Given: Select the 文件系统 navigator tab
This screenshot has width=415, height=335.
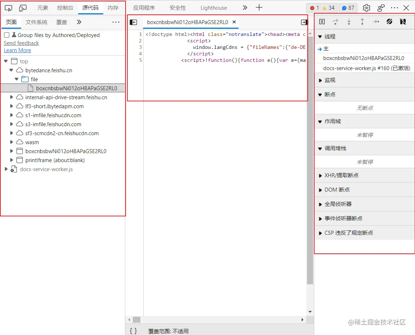Looking at the screenshot, I should [36, 22].
